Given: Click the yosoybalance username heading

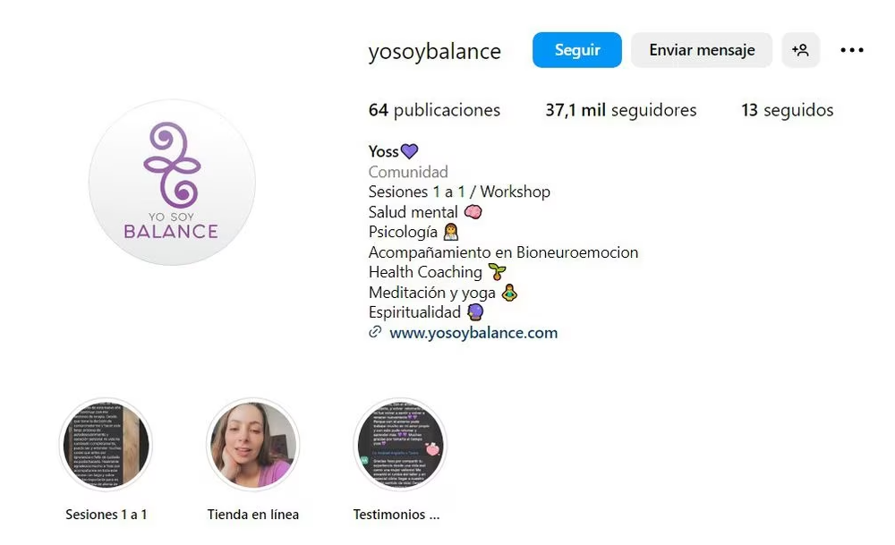Looking at the screenshot, I should coord(434,51).
